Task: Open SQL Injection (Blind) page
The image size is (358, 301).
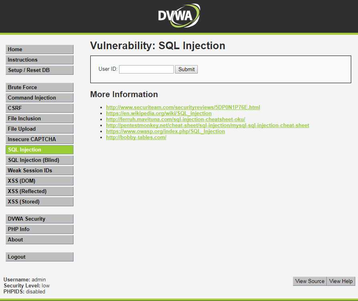Action: (40, 160)
